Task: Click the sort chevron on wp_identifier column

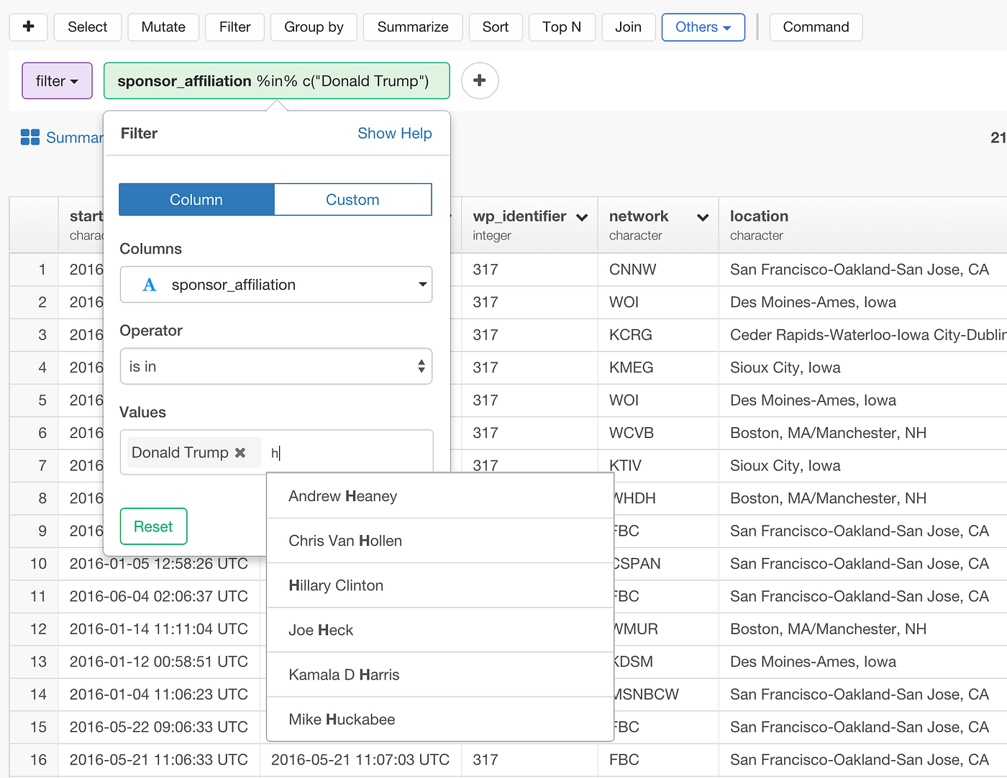Action: [583, 216]
